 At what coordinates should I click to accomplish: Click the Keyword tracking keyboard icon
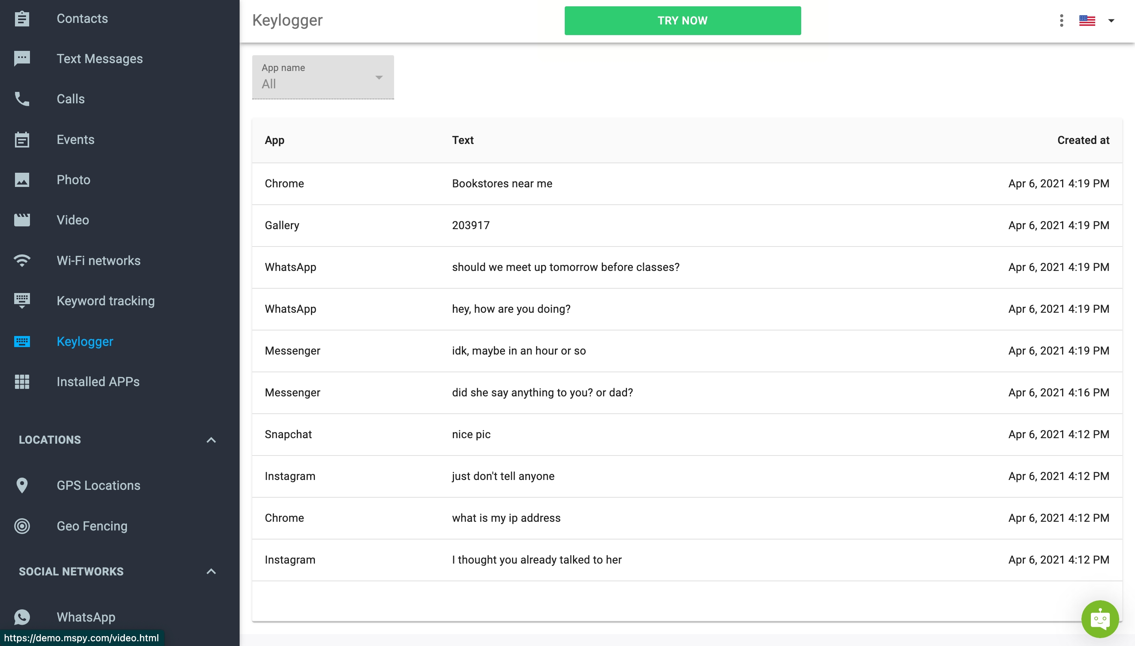pyautogui.click(x=22, y=301)
